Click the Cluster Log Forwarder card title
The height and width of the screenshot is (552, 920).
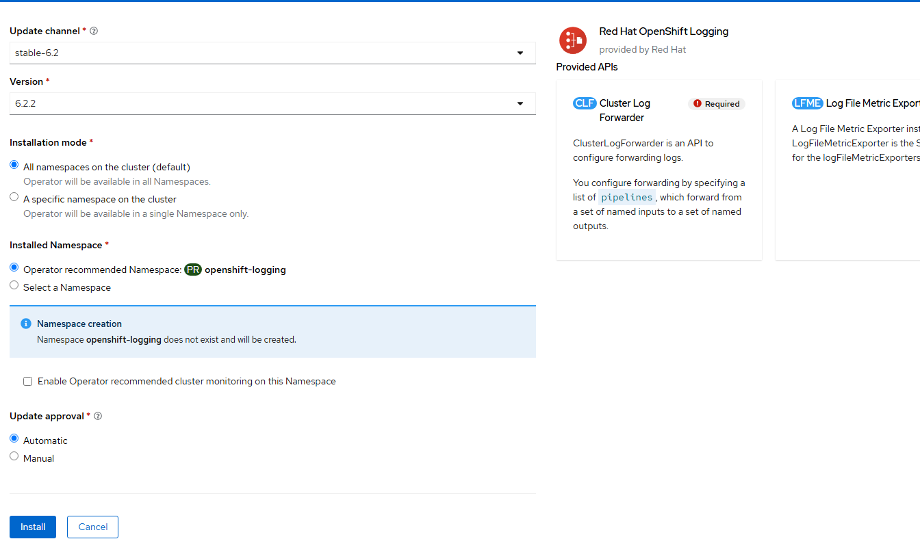tap(625, 110)
